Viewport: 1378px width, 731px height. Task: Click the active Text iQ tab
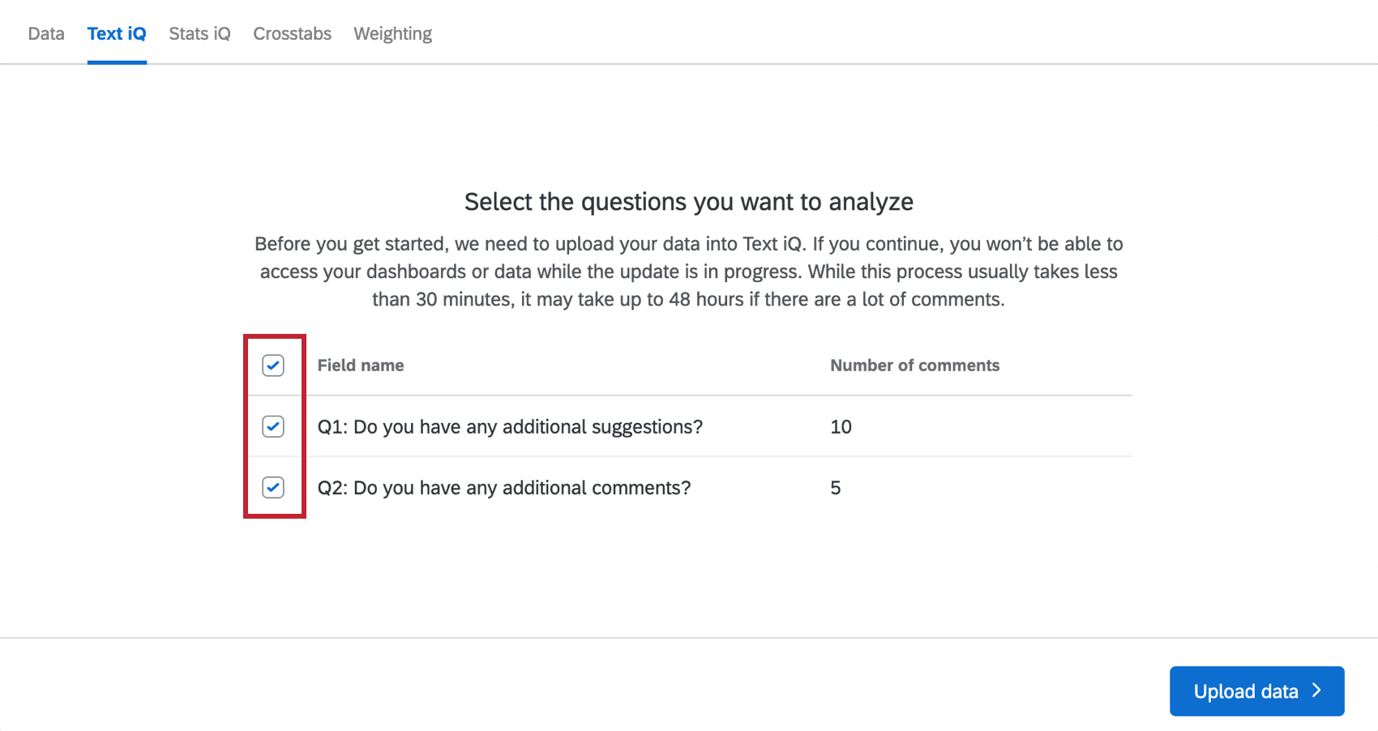(x=116, y=33)
